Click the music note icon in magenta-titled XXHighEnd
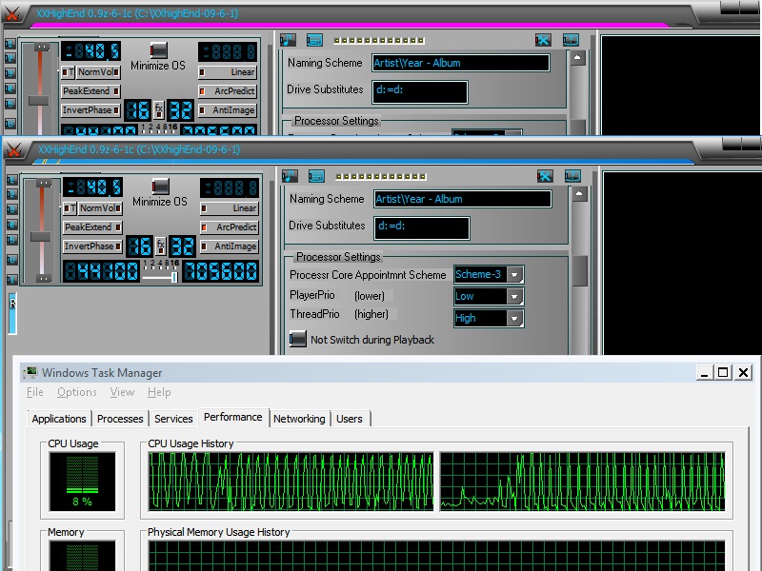 point(289,40)
